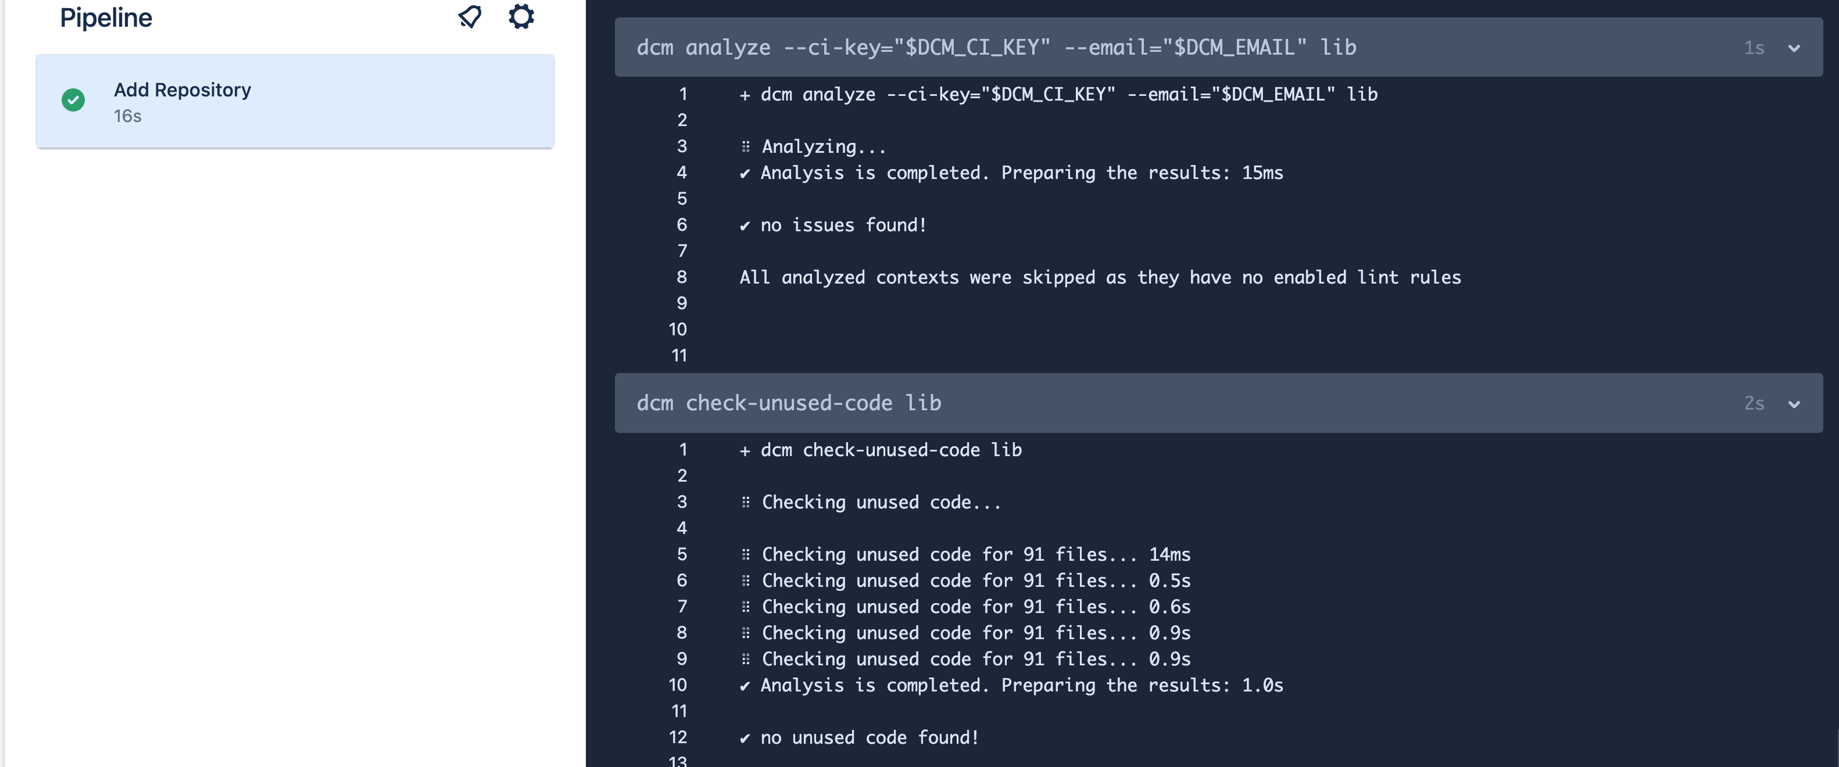Click the pipeline rocket/deploy icon
The image size is (1839, 767).
[x=470, y=16]
